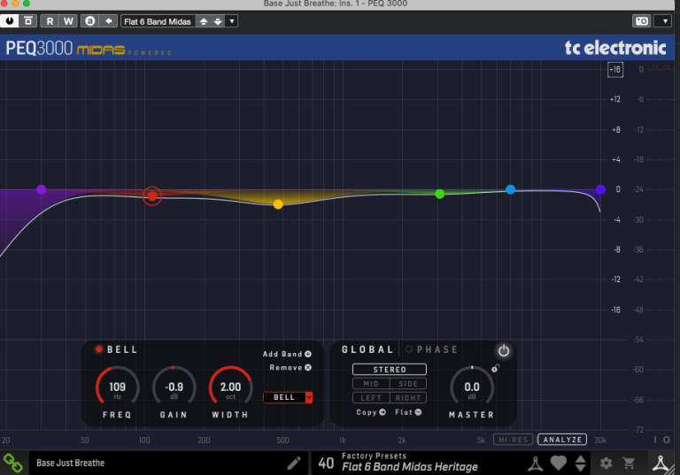Select the red bell band node
This screenshot has width=680, height=475.
pyautogui.click(x=152, y=195)
